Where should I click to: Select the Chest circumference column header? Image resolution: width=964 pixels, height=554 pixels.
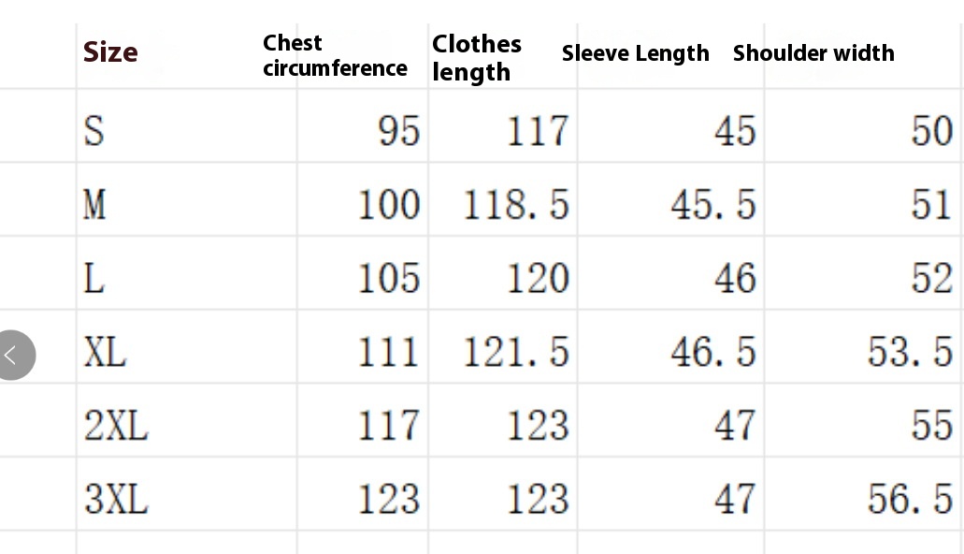coord(335,56)
